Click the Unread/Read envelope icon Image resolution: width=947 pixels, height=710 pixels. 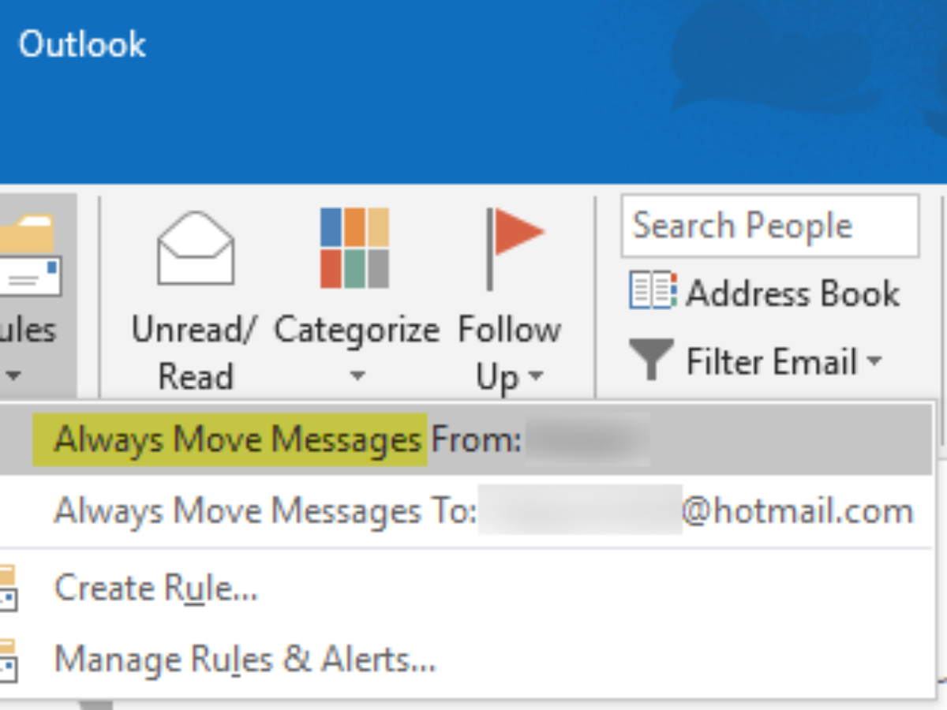195,248
